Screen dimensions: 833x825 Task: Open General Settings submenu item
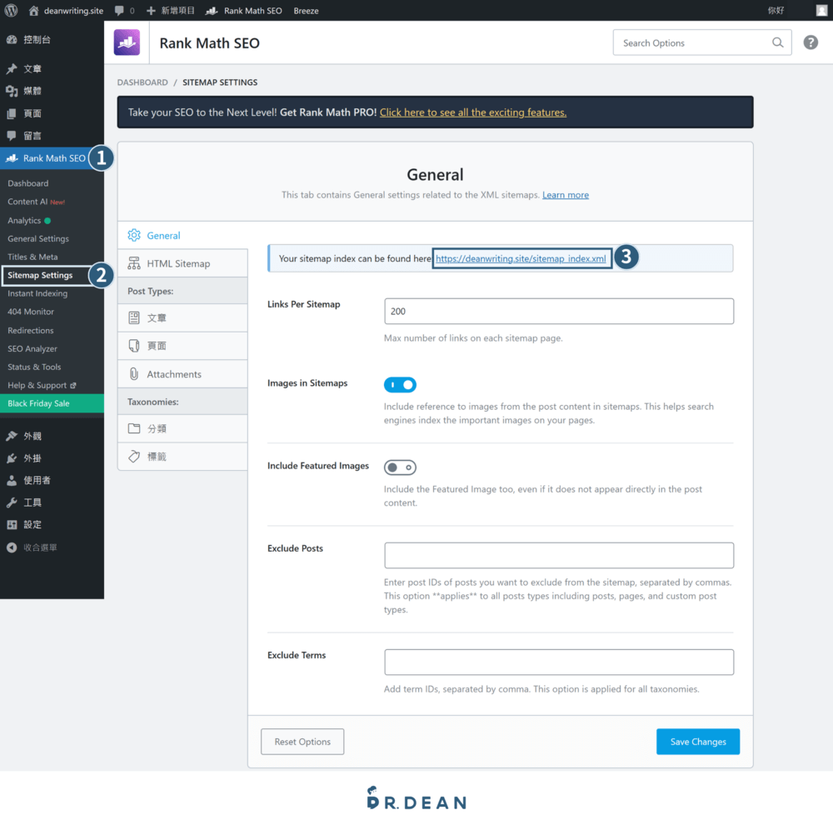point(38,238)
